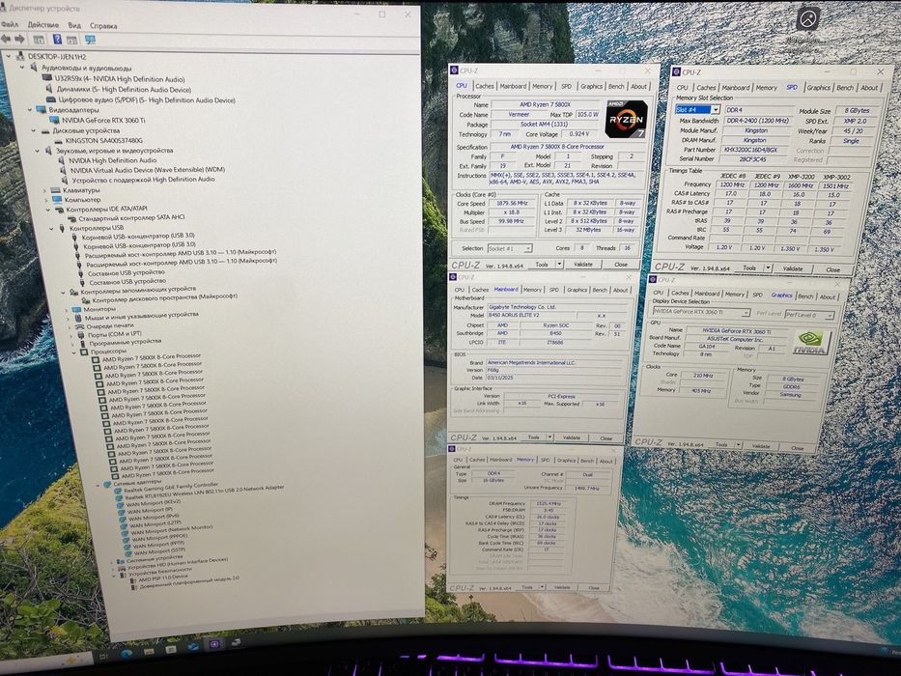Collapse the Дисковые устройства category
Screen dimensions: 901x676
34,130
